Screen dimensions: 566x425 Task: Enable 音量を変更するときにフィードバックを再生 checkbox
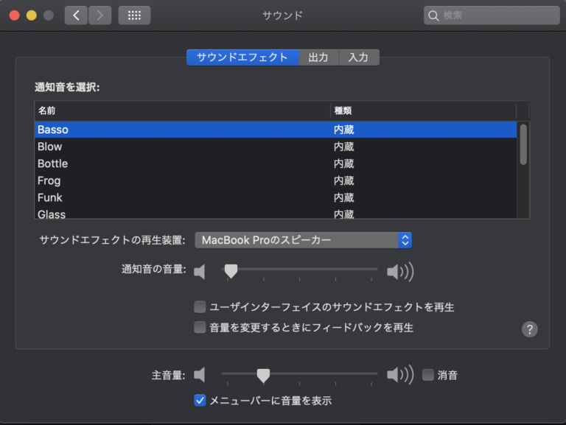click(x=200, y=328)
